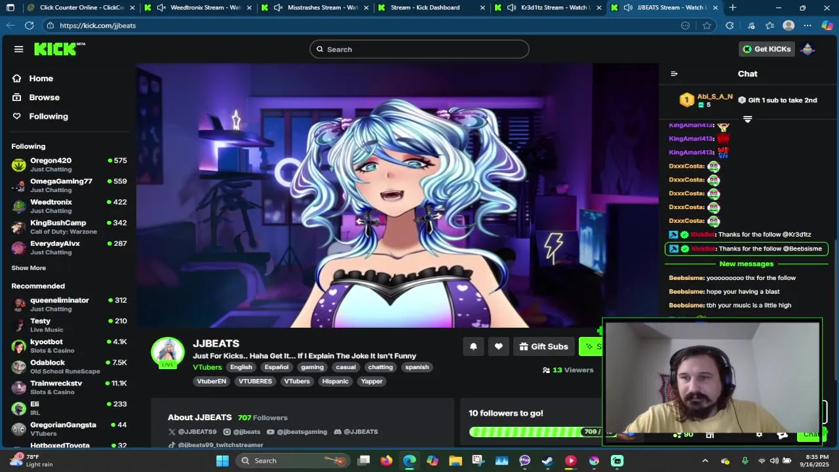The height and width of the screenshot is (472, 839).
Task: Toggle notification bell for JJBEATS
Action: point(473,347)
